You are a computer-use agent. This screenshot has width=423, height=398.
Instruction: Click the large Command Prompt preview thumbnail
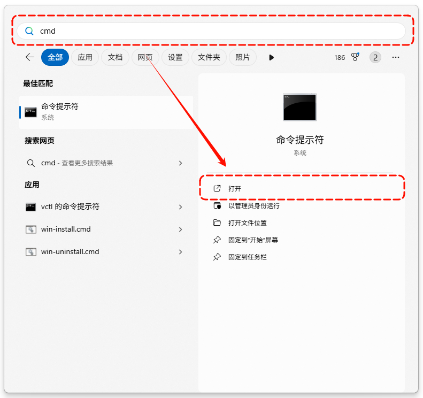coord(299,107)
